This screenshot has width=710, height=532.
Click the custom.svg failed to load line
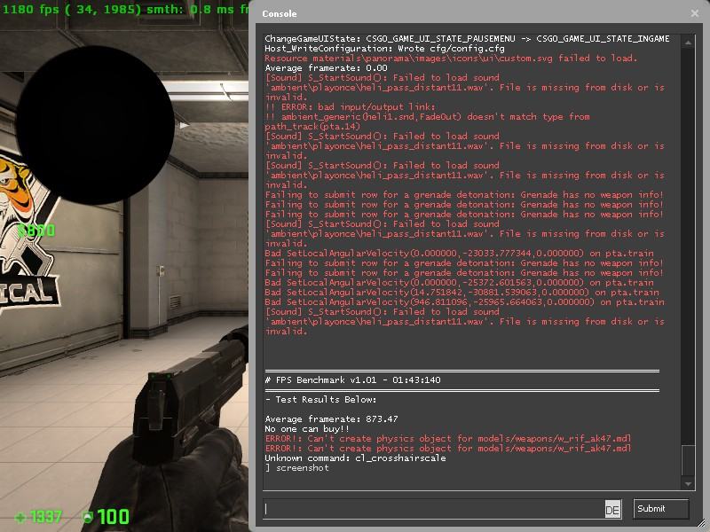coord(451,59)
